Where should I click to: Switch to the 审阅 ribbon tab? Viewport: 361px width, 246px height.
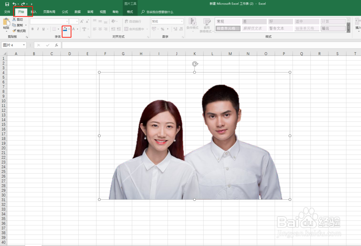[90, 12]
